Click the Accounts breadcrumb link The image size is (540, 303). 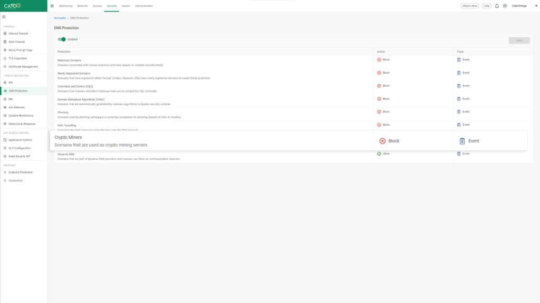tap(60, 17)
